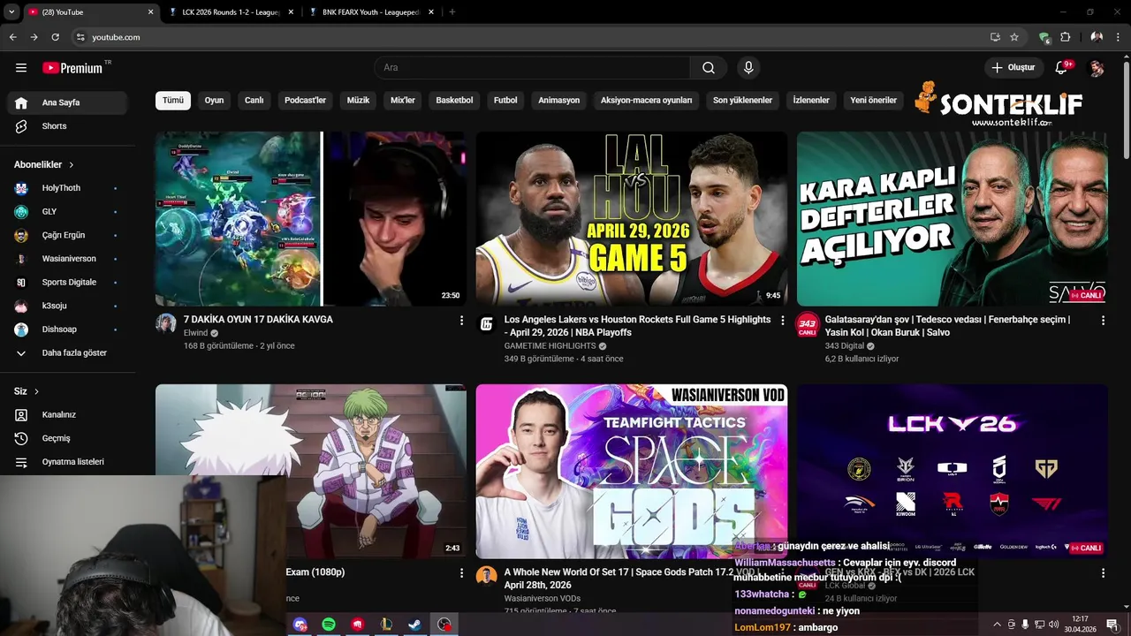Open Windows notification center icon
1131x636 pixels.
click(1112, 625)
